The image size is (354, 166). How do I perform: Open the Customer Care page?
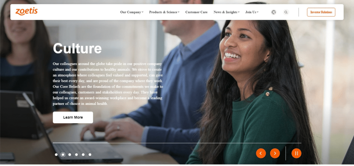196,12
